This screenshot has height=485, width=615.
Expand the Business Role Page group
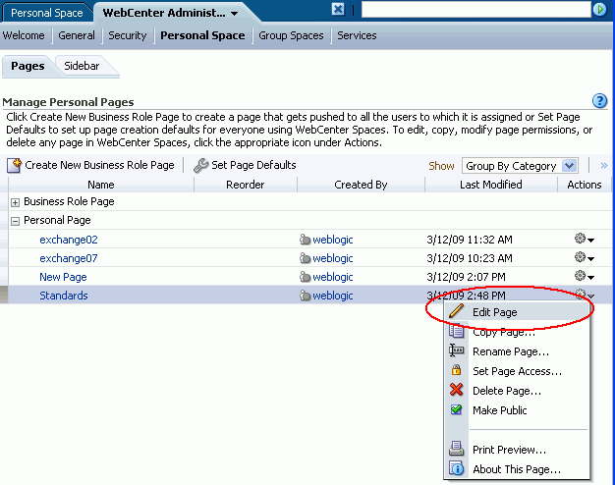(x=15, y=202)
